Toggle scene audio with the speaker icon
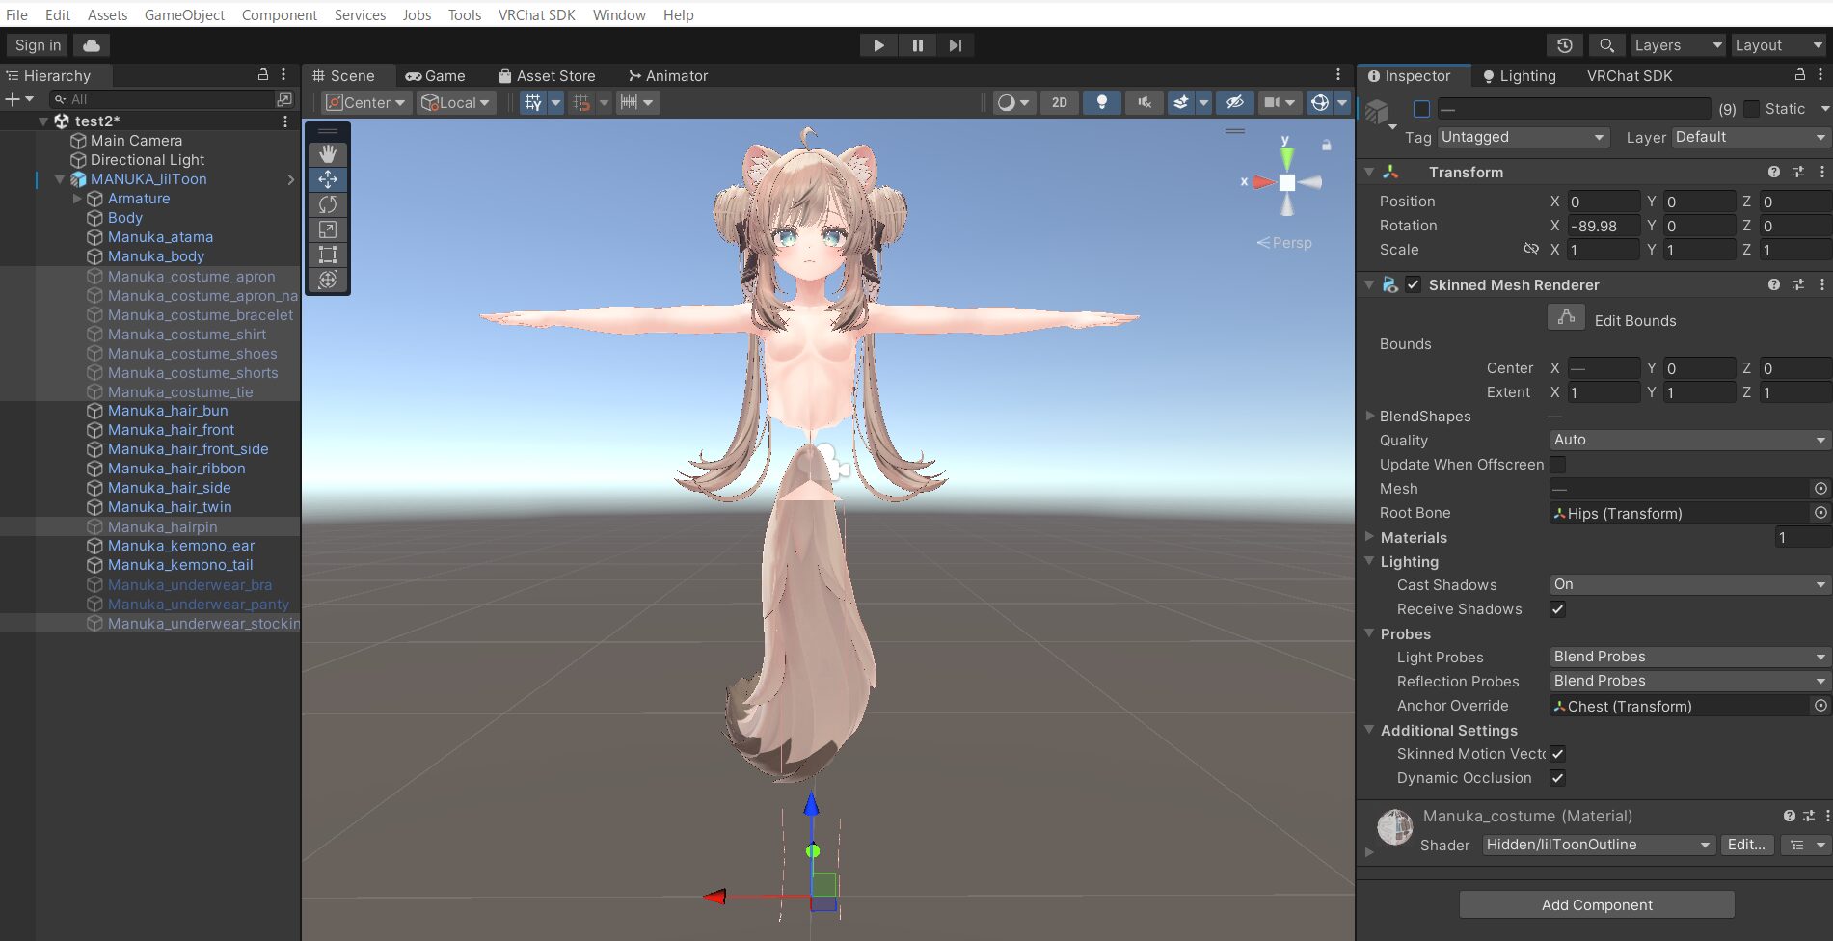Screen dimensions: 1833x941 [1145, 102]
